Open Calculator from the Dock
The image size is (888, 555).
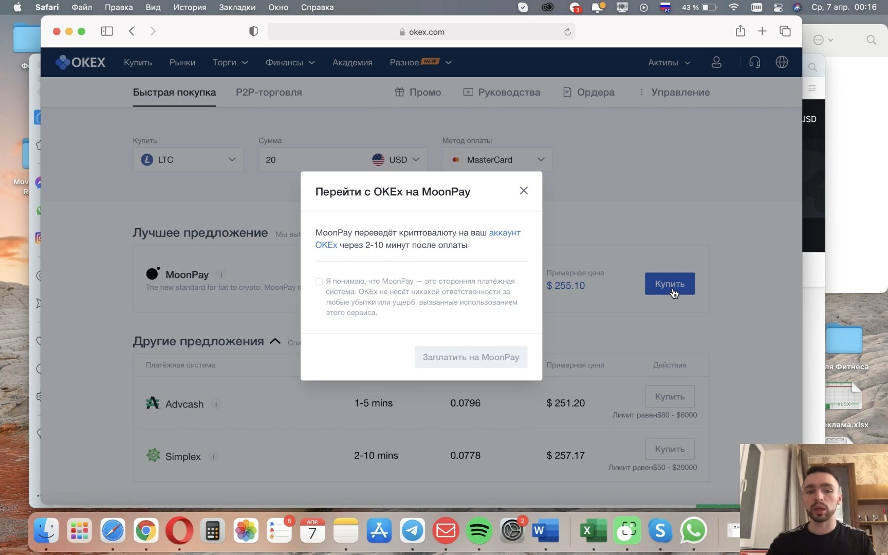213,531
